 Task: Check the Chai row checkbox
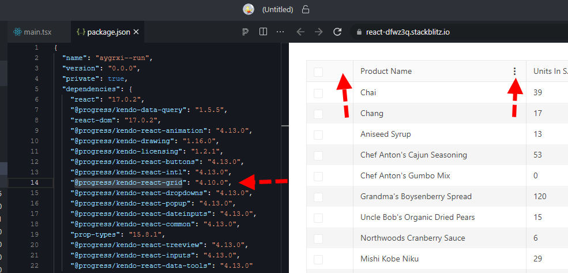coord(318,93)
